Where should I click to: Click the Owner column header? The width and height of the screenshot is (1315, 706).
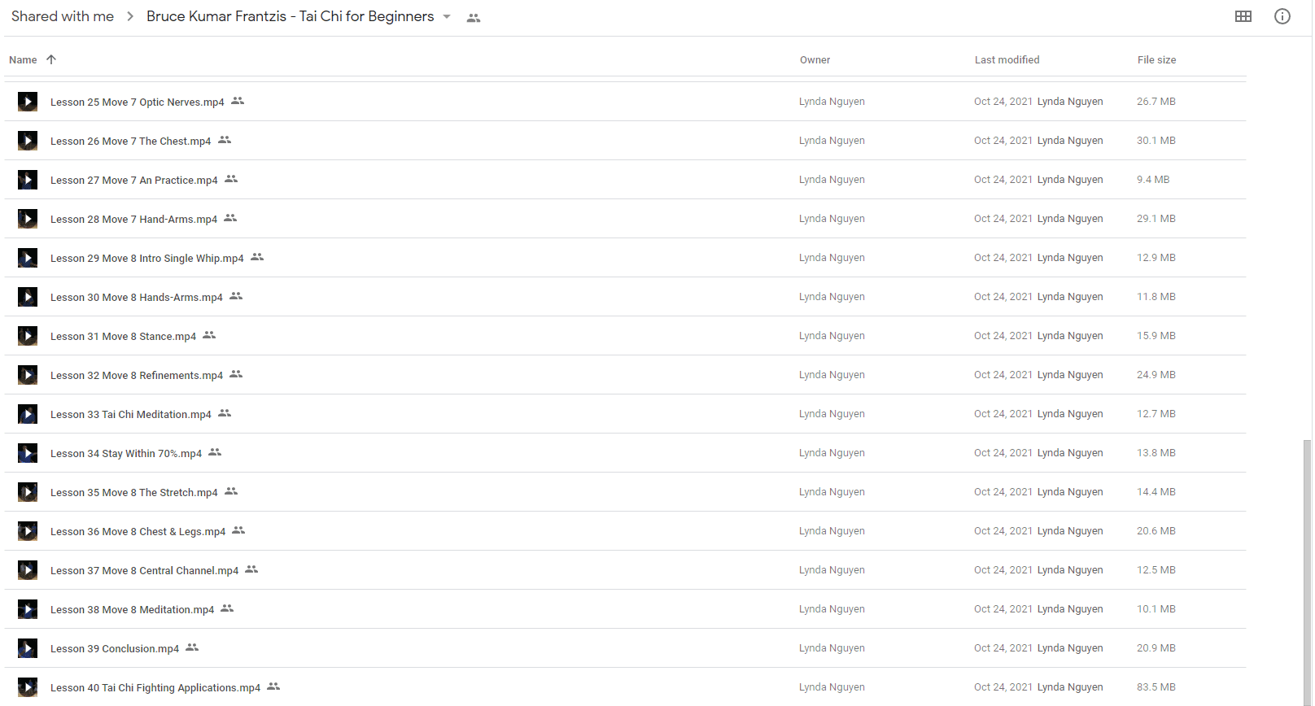[815, 60]
